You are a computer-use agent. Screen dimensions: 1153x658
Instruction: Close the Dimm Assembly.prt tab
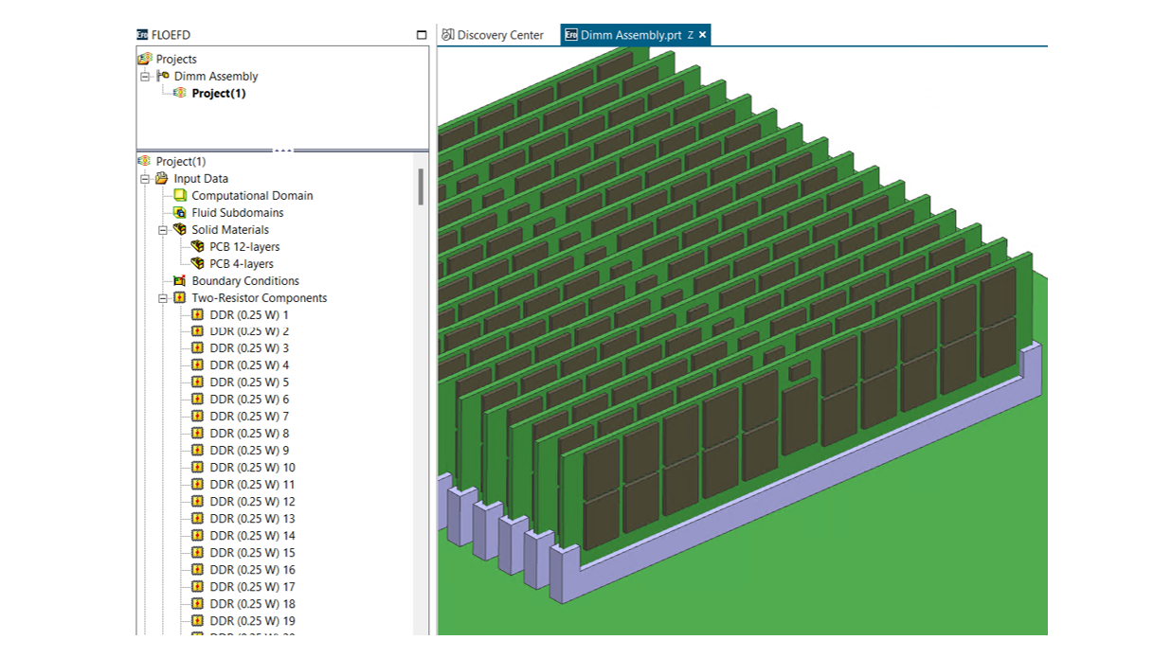click(703, 35)
